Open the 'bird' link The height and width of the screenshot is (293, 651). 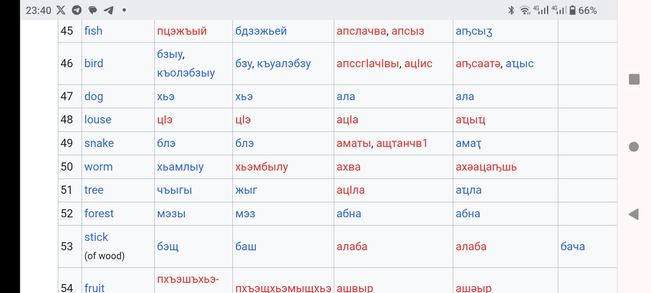point(93,64)
